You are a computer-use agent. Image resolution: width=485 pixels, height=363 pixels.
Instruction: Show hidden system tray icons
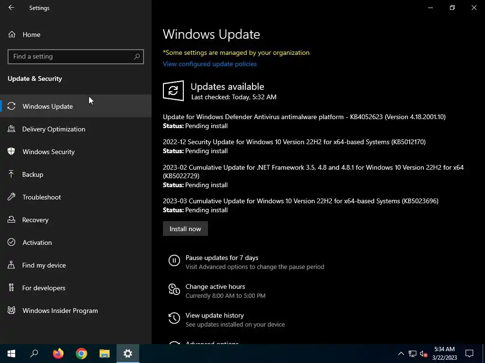coord(401,354)
